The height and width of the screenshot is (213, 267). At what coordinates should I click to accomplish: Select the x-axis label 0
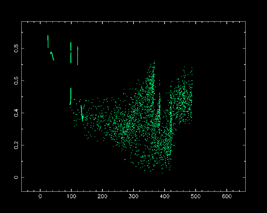[40, 196]
